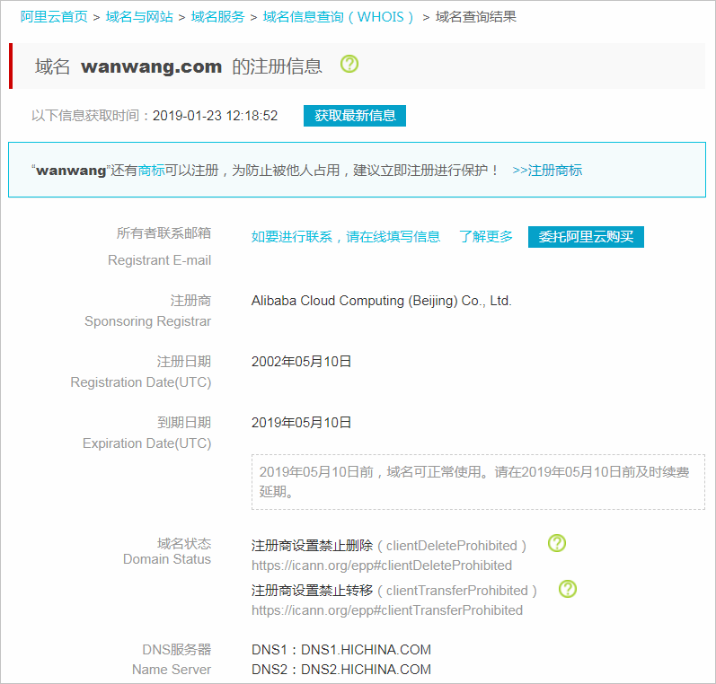Screen dimensions: 716x684
Task: Select 注册商设置禁止删除 status text
Action: 312,545
